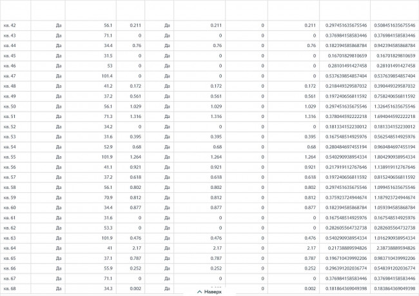Select row label кв. 64
Image resolution: width=419 pixels, height=296 pixels.
point(10,248)
